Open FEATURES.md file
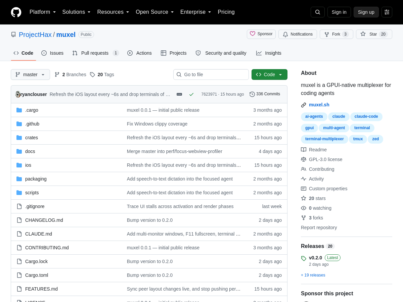The image size is (403, 302). click(x=41, y=289)
